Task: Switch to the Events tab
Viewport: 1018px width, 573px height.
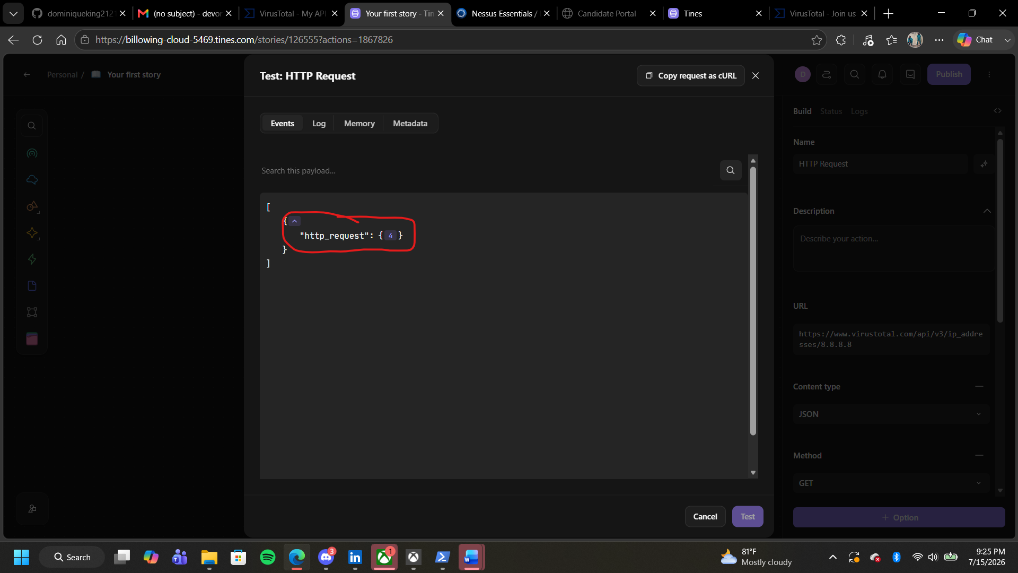Action: click(x=282, y=123)
